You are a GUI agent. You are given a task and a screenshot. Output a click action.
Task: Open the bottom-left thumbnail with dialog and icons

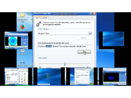click(x=16, y=76)
